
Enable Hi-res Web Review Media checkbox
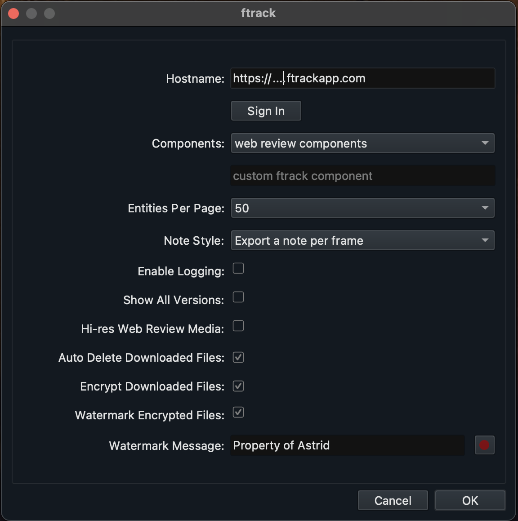tap(238, 326)
